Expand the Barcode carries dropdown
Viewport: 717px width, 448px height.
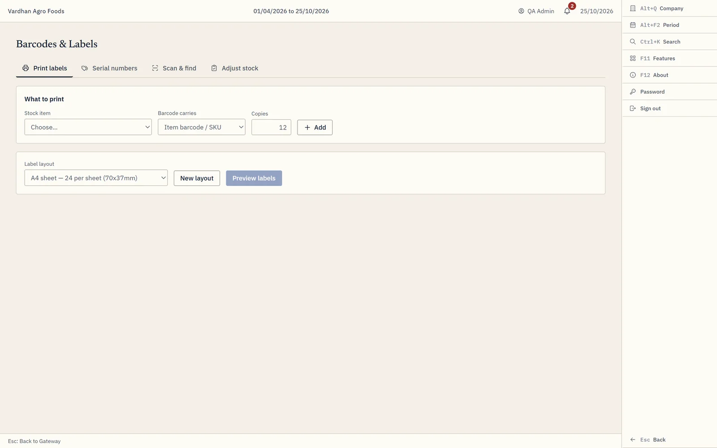coord(201,127)
